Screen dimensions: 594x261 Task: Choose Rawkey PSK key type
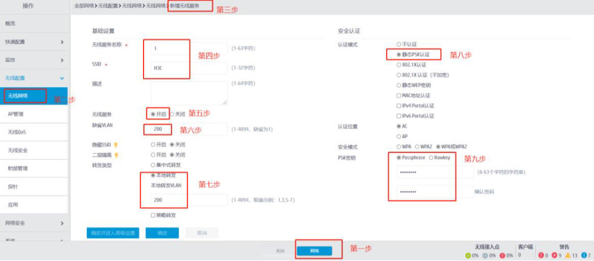pos(431,157)
